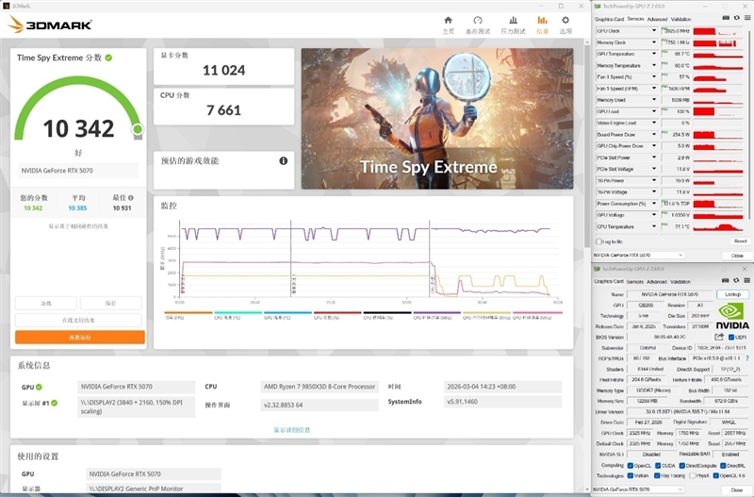Click green checkmark beside Time Spy Extreme 分数
This screenshot has width=754, height=497.
(108, 58)
